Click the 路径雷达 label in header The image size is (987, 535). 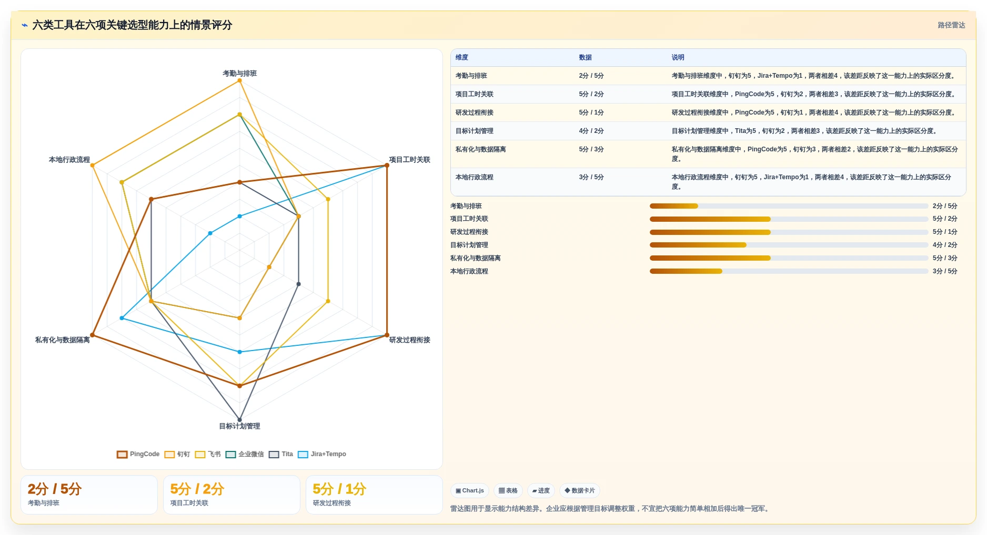tap(951, 25)
